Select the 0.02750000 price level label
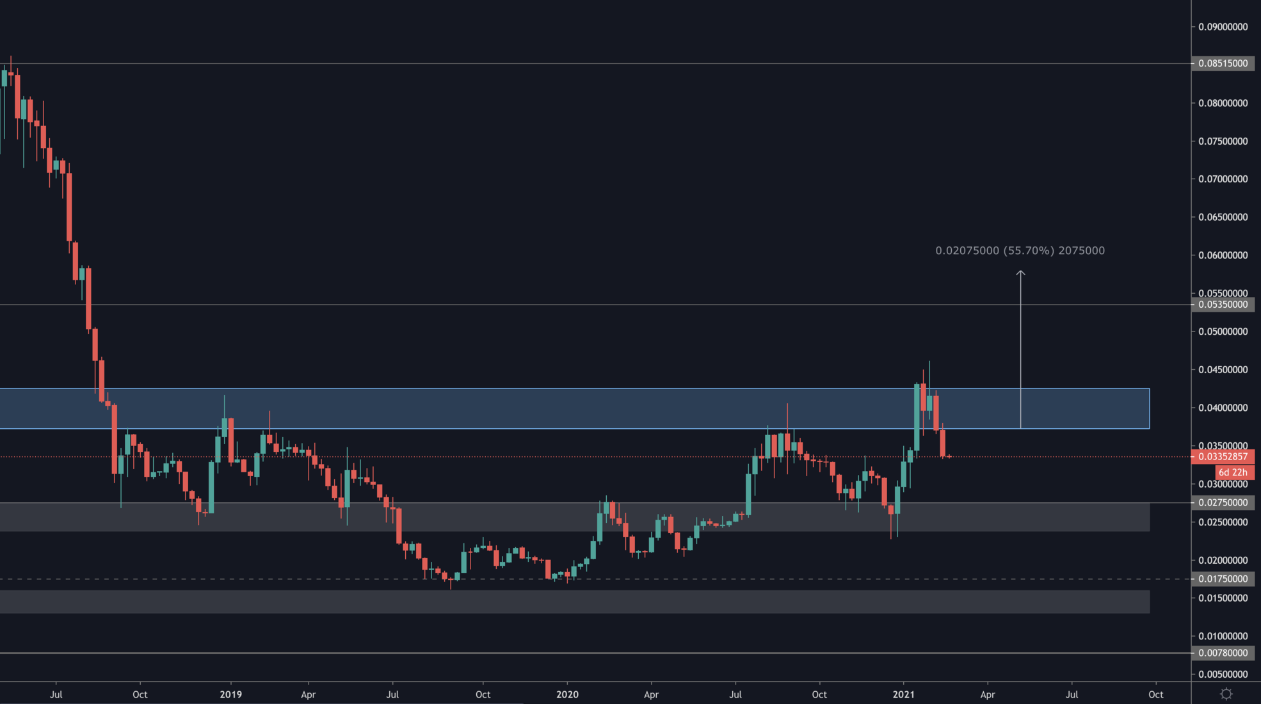 coord(1223,503)
